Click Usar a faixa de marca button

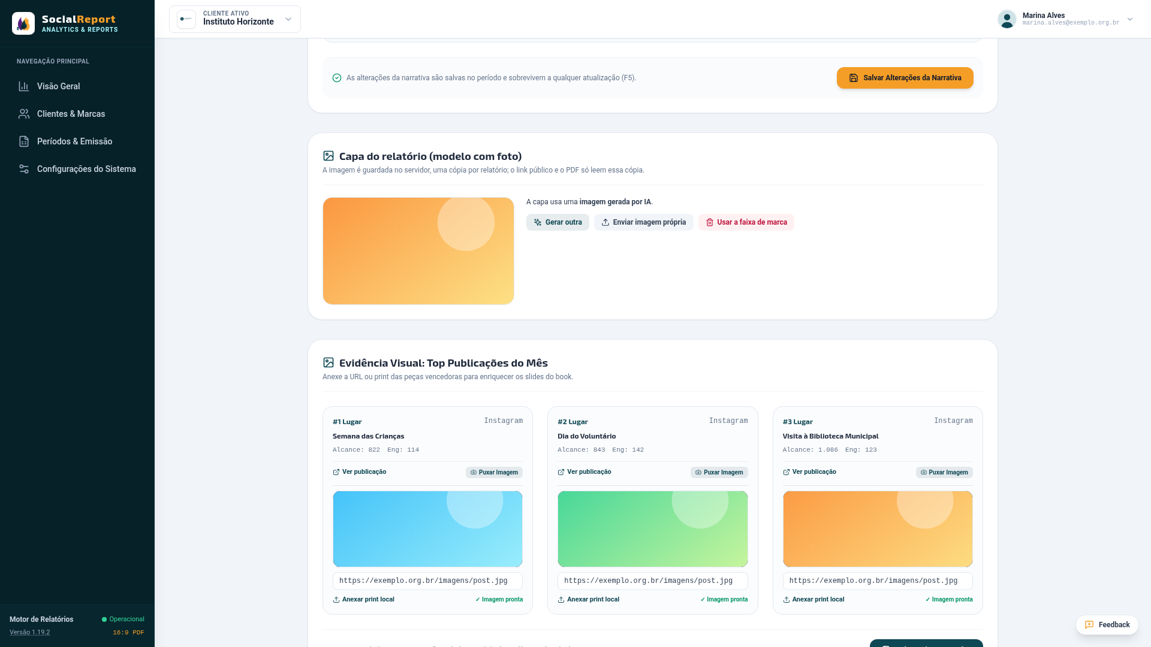(x=746, y=222)
